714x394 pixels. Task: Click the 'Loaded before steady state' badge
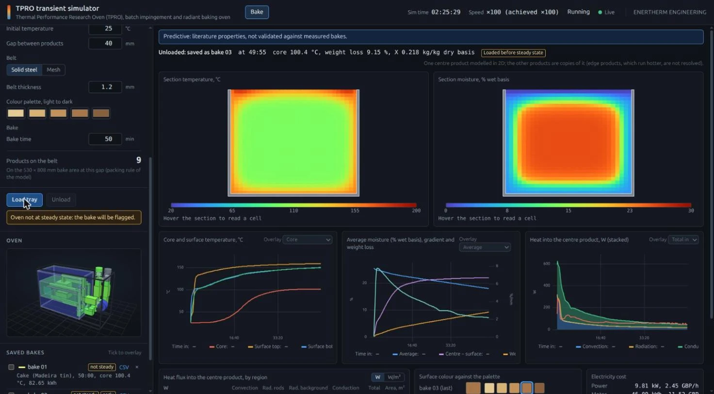tap(513, 53)
